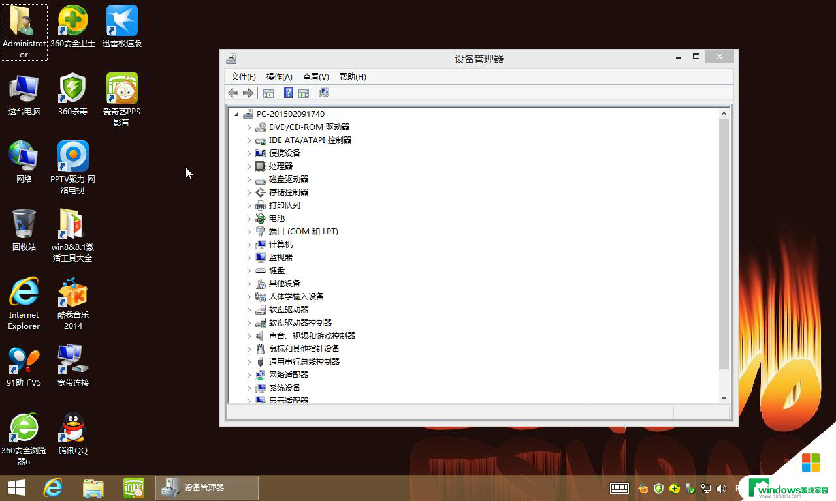The width and height of the screenshot is (836, 501).
Task: Click the Windows Start button
Action: point(16,488)
